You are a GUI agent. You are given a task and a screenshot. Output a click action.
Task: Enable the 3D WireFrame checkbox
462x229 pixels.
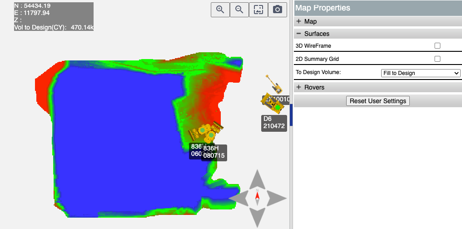point(437,46)
